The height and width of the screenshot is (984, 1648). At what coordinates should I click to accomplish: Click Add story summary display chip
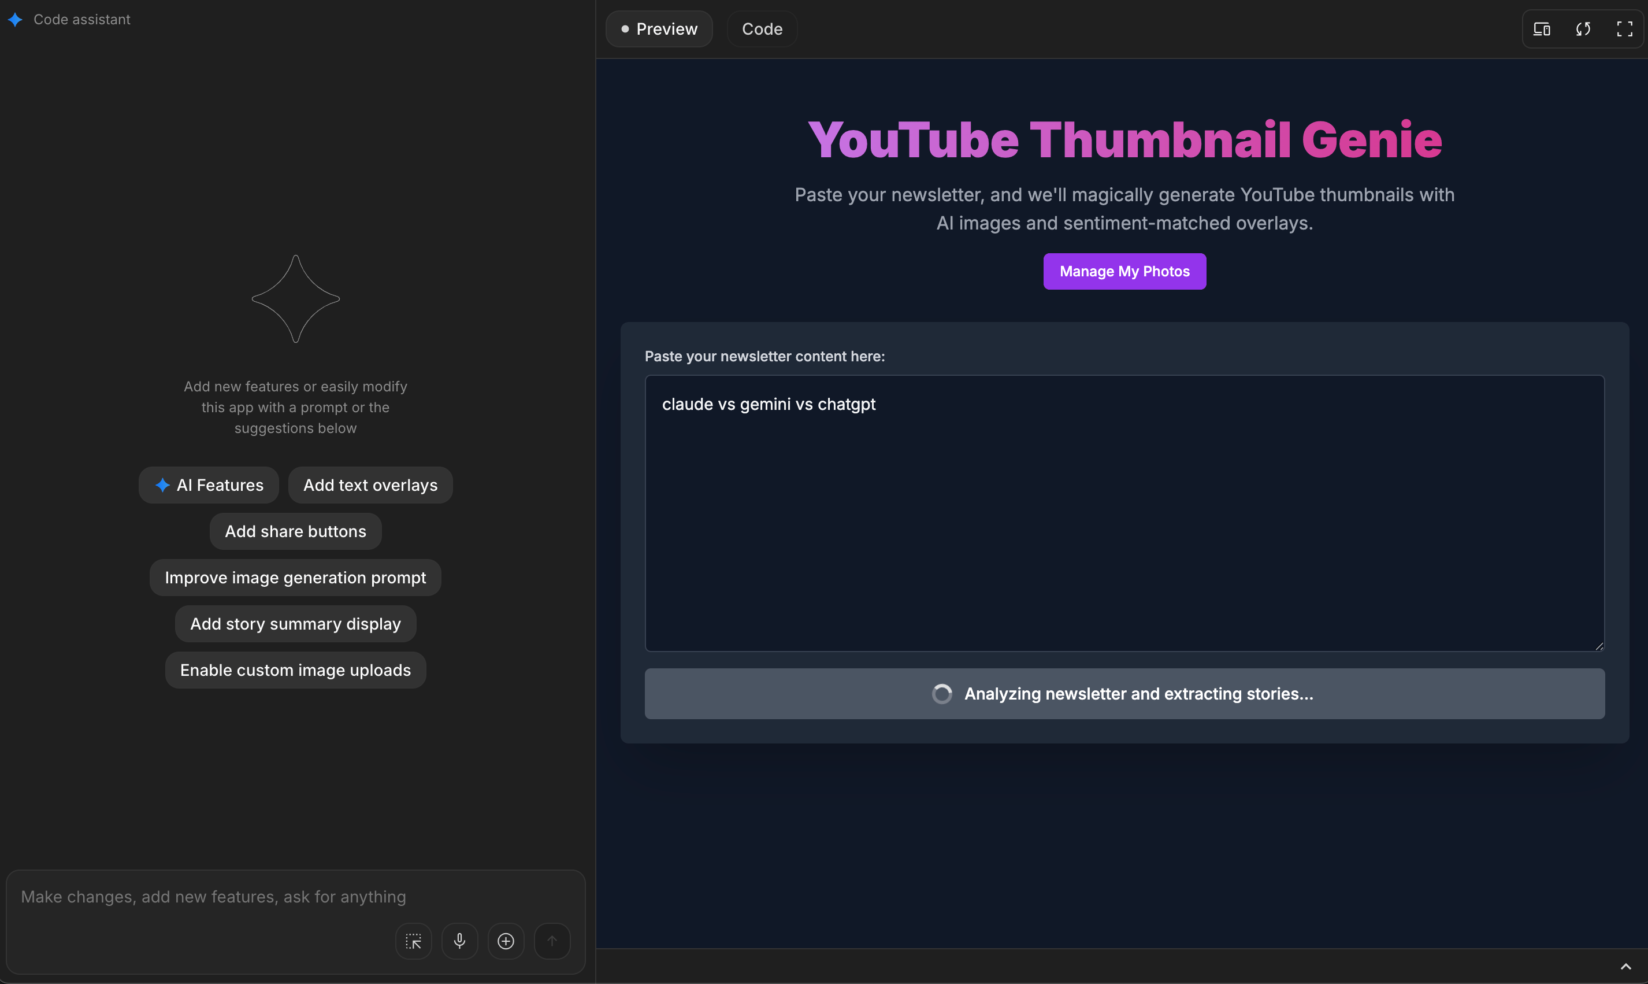[295, 624]
